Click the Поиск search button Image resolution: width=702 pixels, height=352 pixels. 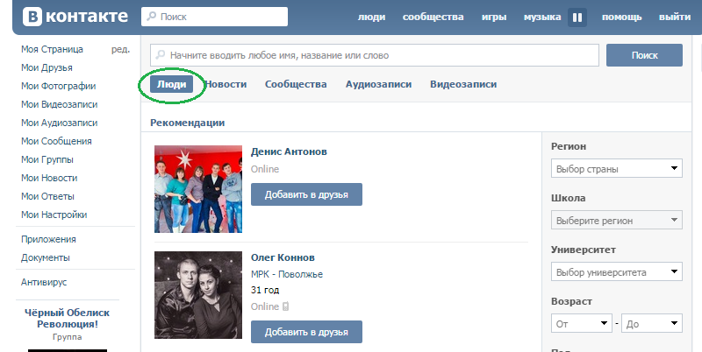(644, 55)
